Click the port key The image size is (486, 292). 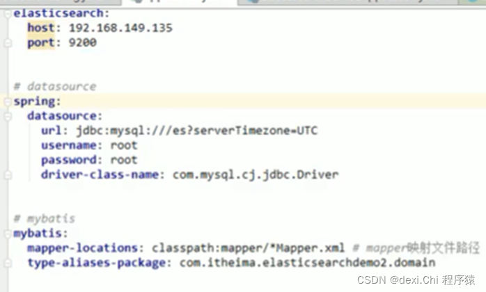[x=41, y=42]
